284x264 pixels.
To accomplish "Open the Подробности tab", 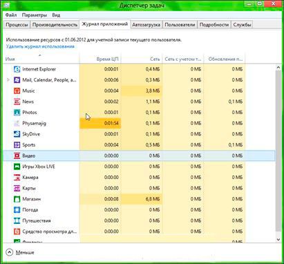I will 214,25.
